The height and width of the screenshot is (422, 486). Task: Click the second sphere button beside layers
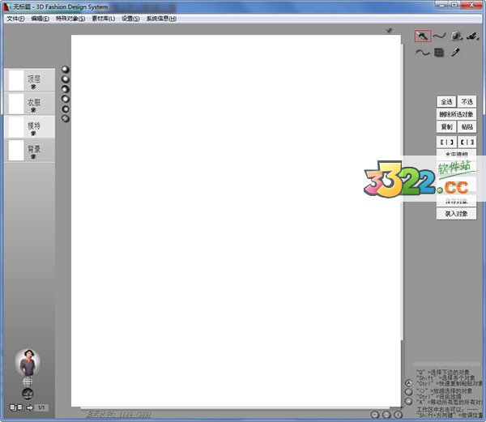click(x=66, y=79)
